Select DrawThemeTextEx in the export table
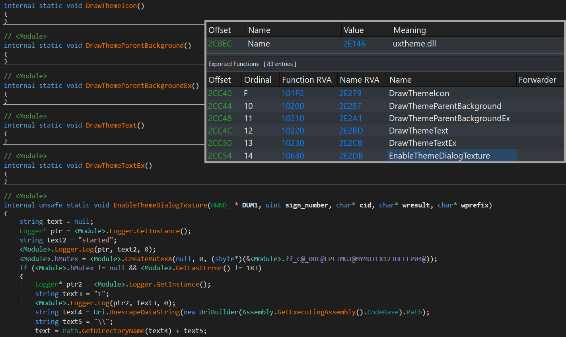566x337 pixels. [423, 143]
